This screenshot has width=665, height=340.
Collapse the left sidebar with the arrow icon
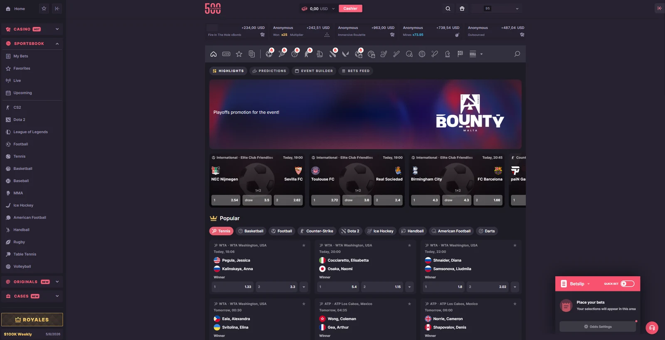point(57,8)
